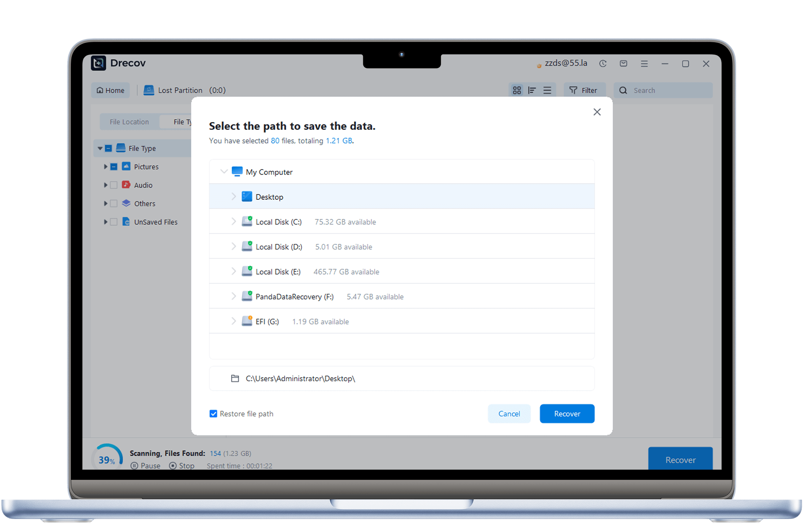This screenshot has height=524, width=804.
Task: Expand PandaDataRecovery (F:) drive
Action: coord(233,296)
